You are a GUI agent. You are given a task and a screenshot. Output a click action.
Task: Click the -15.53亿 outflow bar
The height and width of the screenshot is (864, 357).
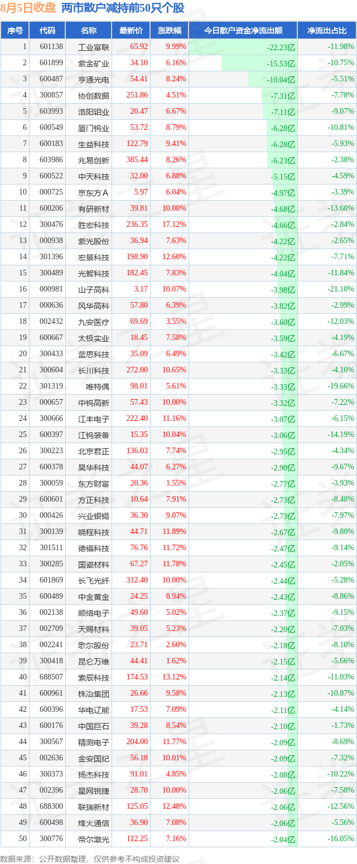[259, 63]
